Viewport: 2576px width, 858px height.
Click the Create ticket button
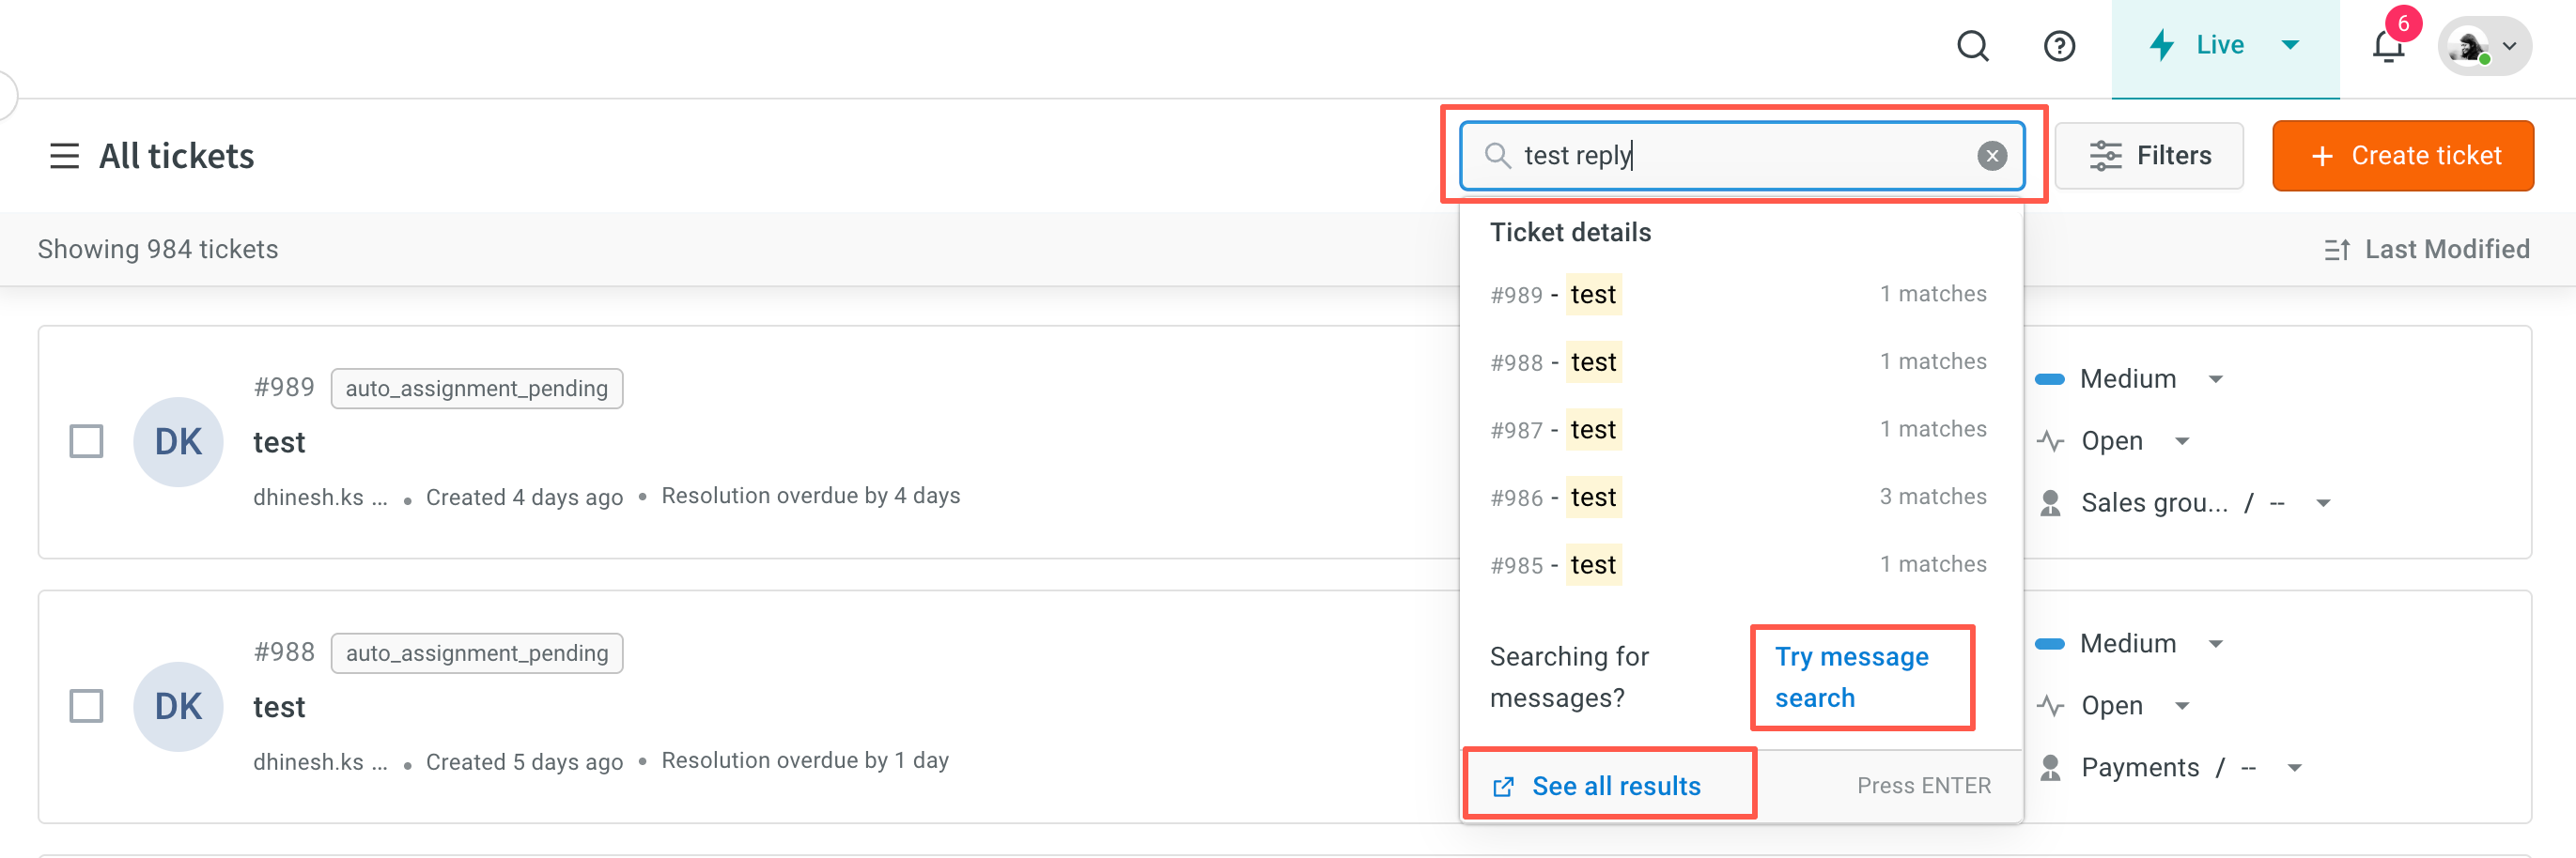click(2402, 156)
